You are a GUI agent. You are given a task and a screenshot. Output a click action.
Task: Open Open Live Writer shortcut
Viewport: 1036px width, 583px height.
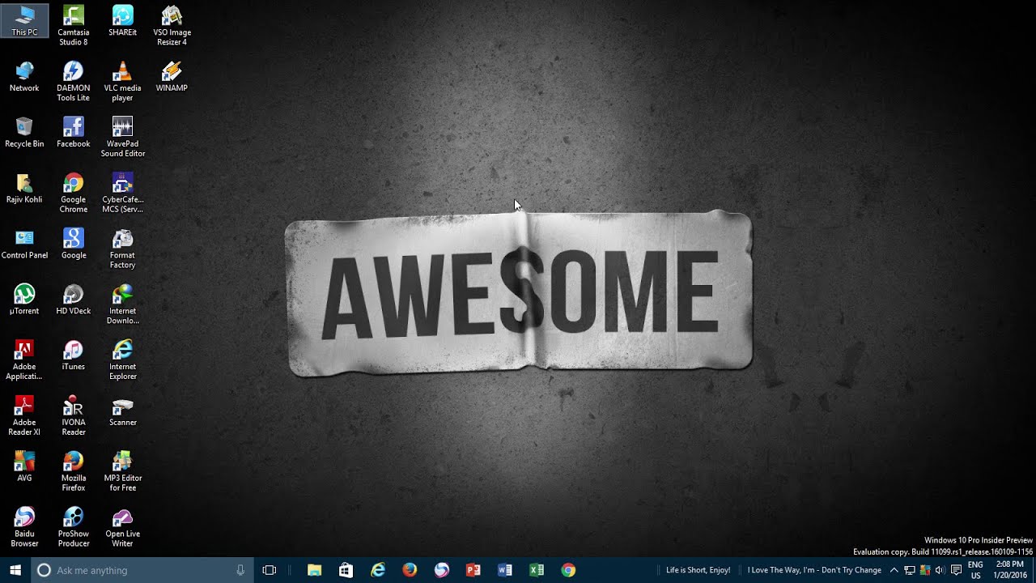(x=122, y=527)
